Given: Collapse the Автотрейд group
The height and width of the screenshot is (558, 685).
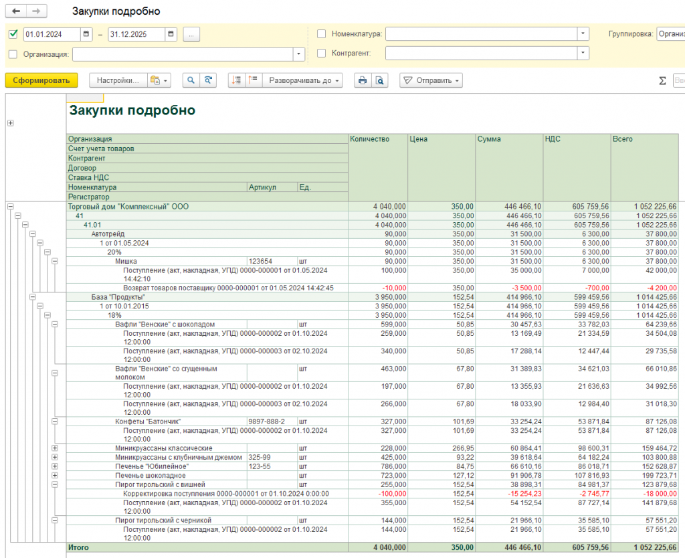Looking at the screenshot, I should click(33, 234).
